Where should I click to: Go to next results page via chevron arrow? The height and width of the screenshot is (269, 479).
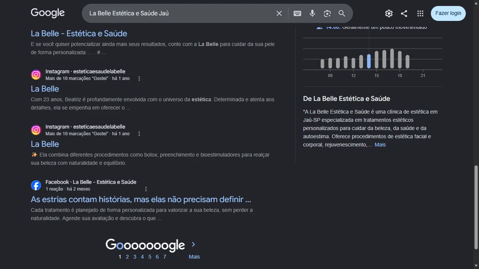tap(193, 244)
